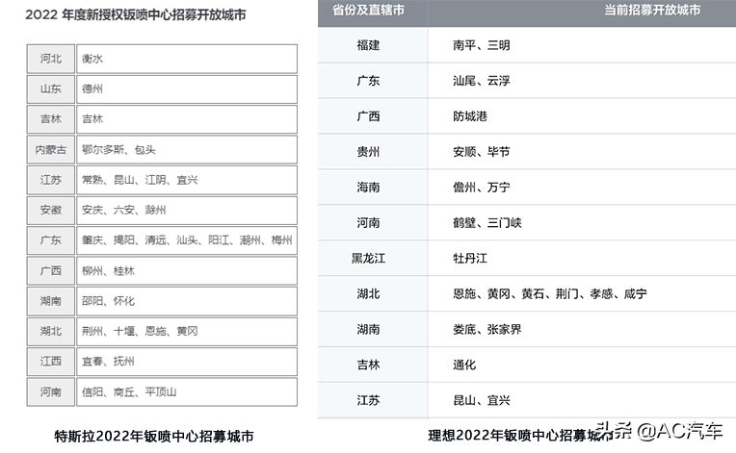This screenshot has height=453, width=736.
Task: Select 广西 beside 防城港
Action: point(373,116)
